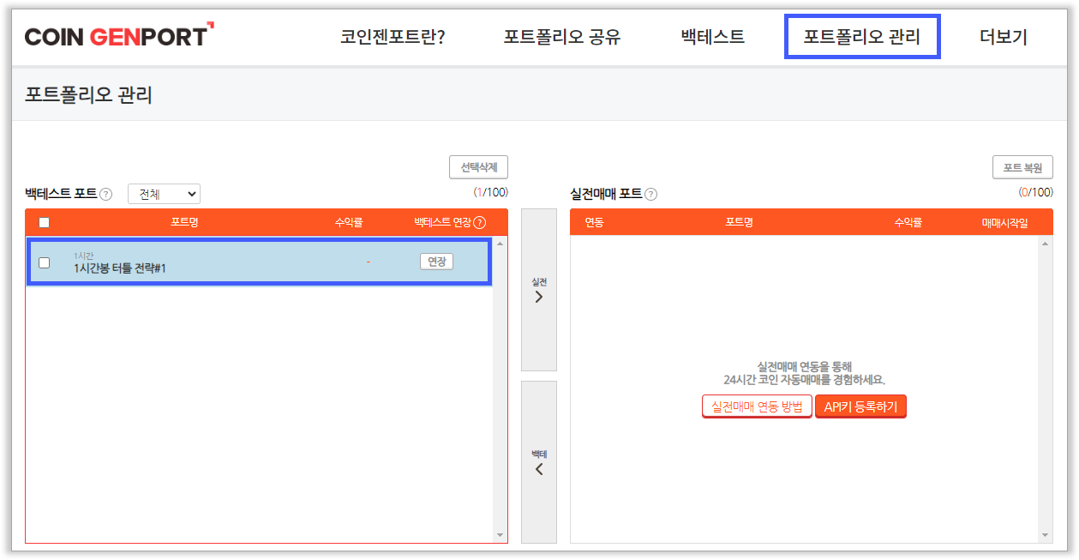
Task: Click the backtest list scroll-up arrow
Action: tap(501, 244)
